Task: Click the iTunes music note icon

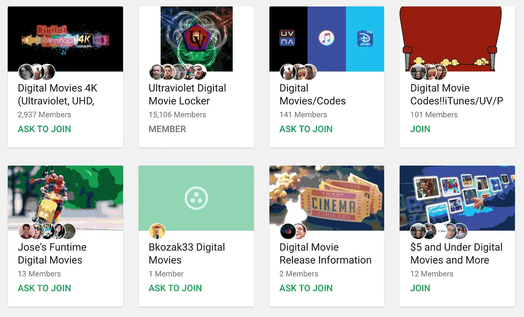Action: pos(326,38)
